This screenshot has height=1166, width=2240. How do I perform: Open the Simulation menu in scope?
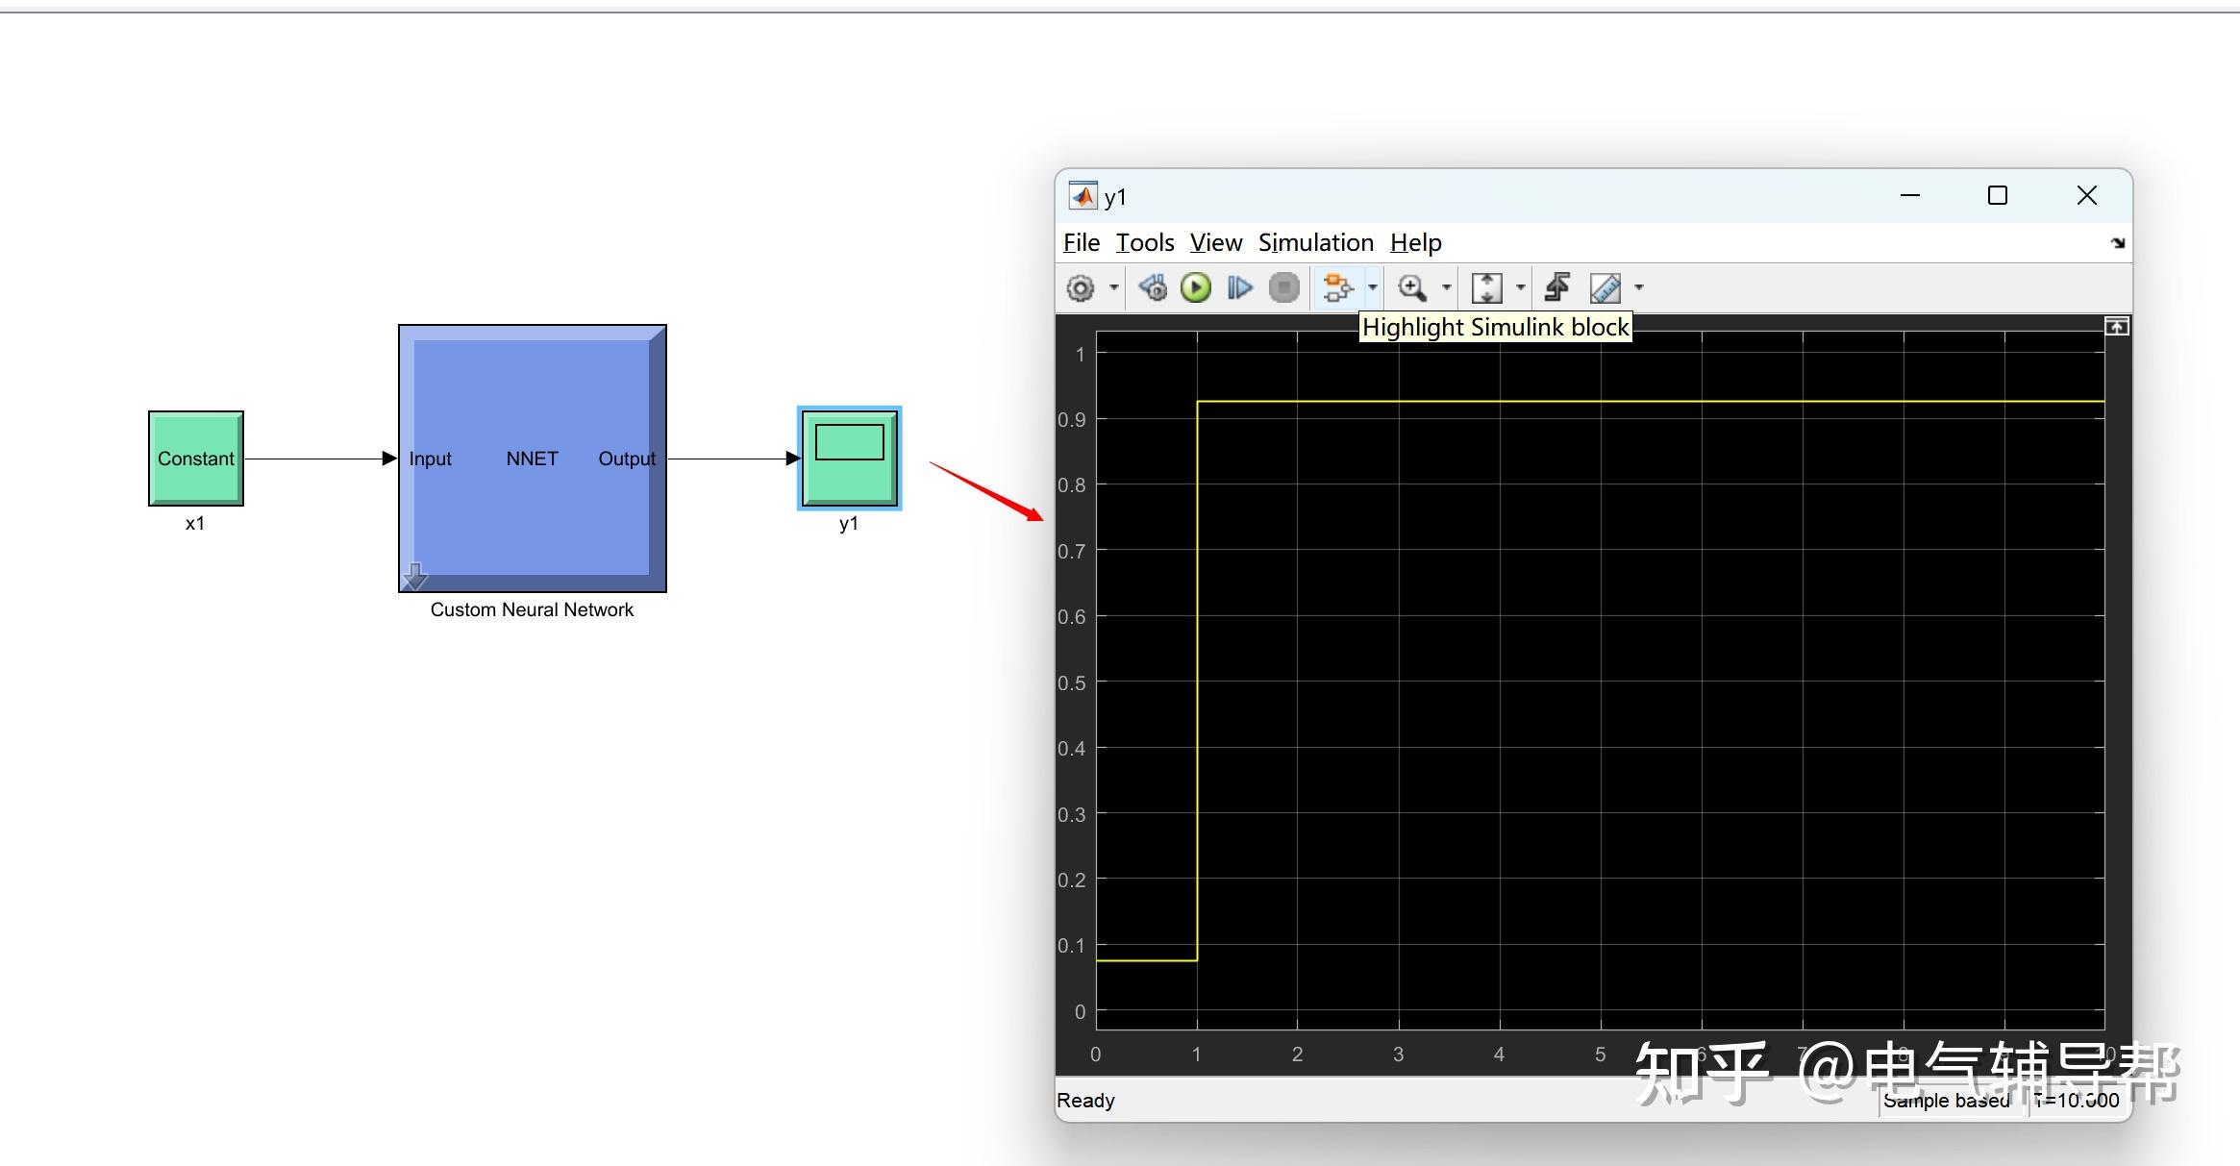point(1316,242)
